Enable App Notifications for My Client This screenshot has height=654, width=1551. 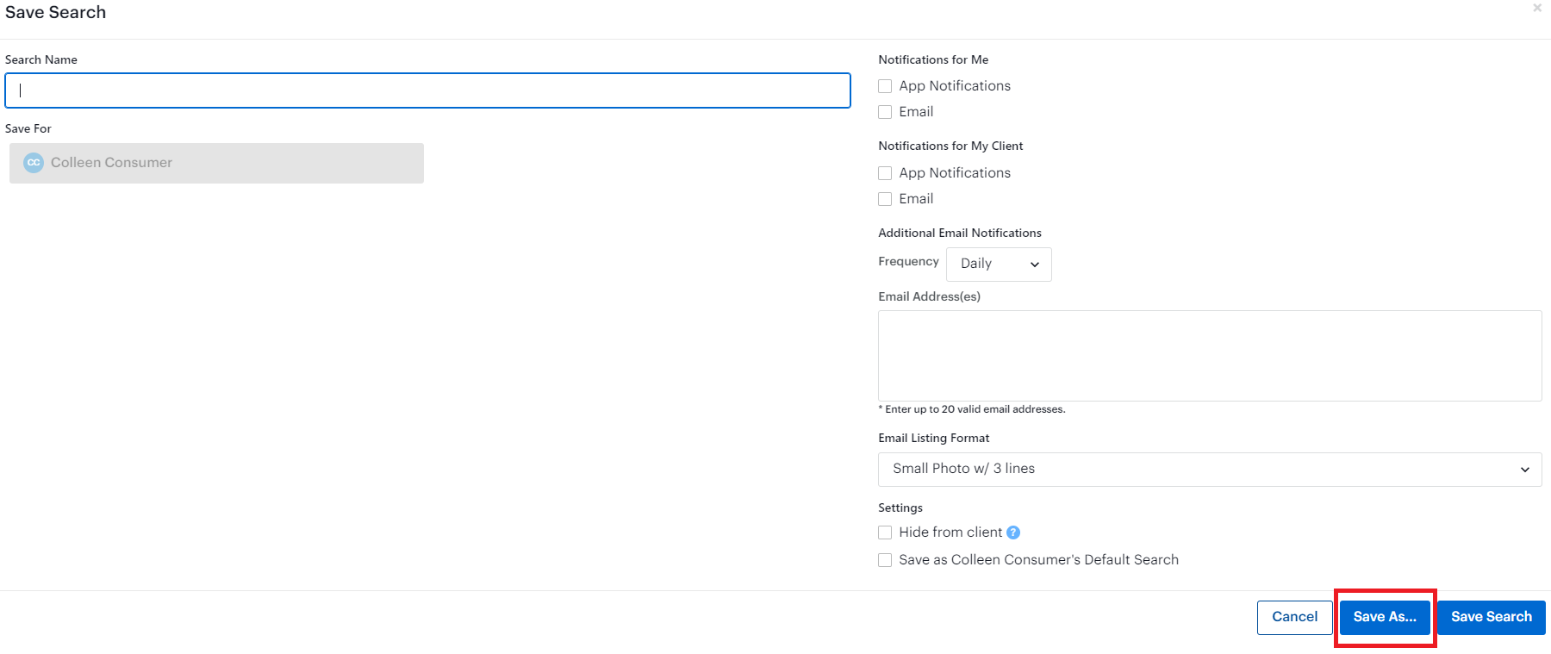point(885,173)
